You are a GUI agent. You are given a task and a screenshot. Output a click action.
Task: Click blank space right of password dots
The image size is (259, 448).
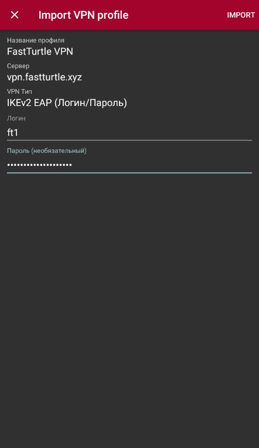[162, 165]
